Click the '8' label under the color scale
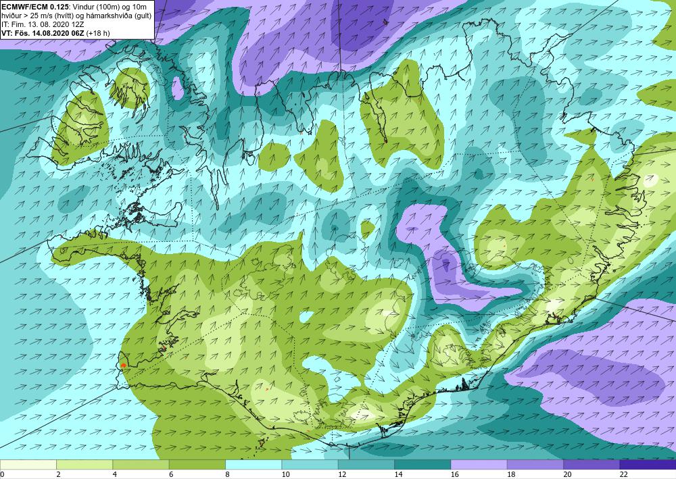 [227, 474]
